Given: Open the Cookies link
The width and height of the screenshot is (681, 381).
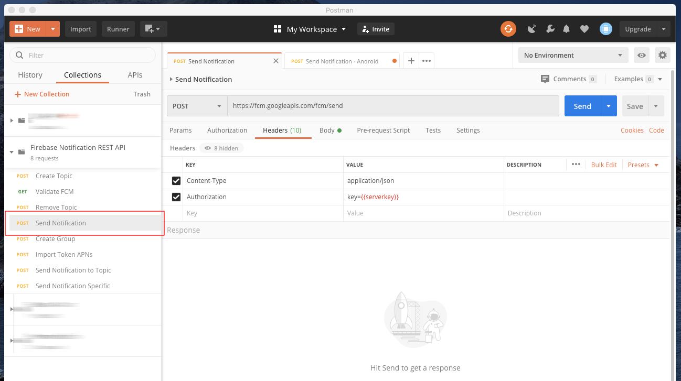Looking at the screenshot, I should 632,130.
